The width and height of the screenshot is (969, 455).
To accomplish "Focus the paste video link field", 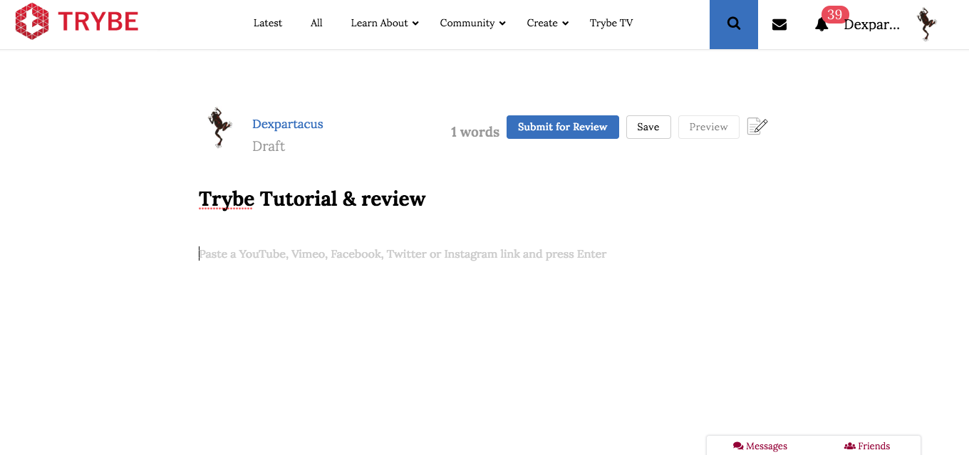I will click(x=403, y=254).
